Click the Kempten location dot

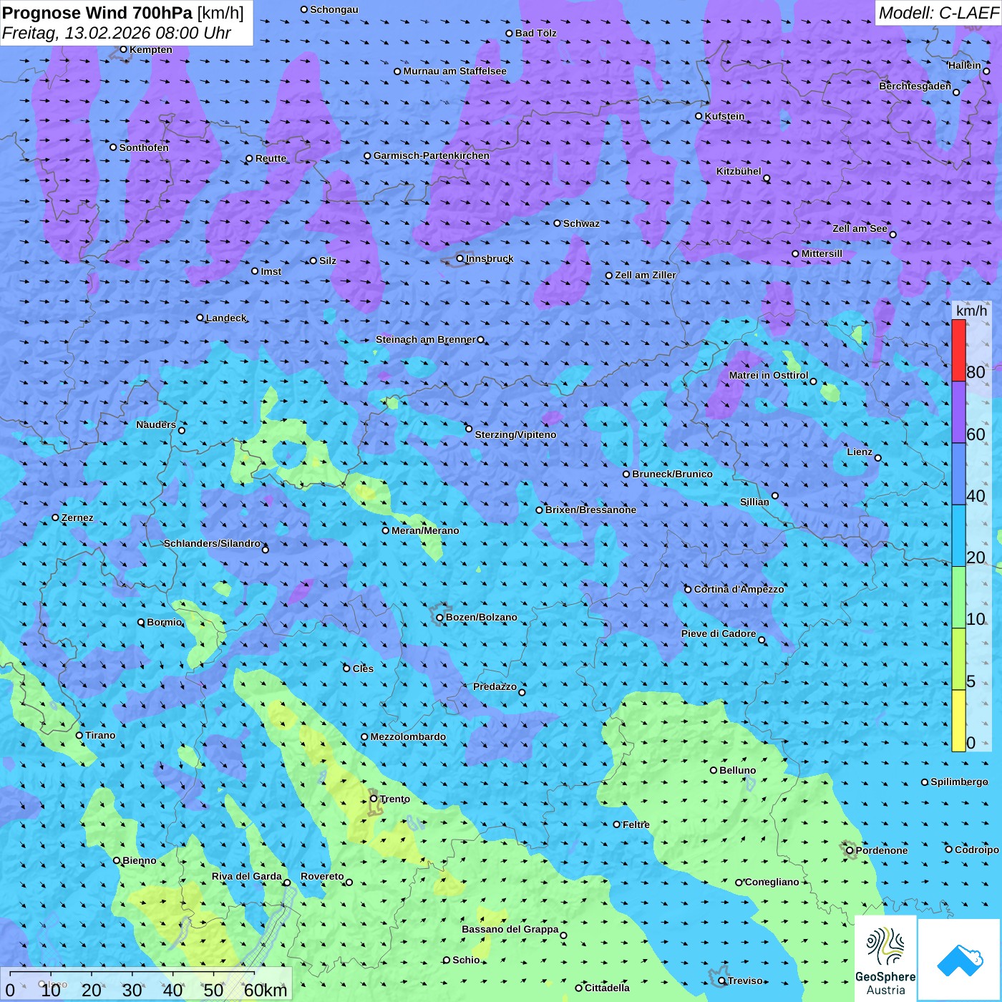123,49
